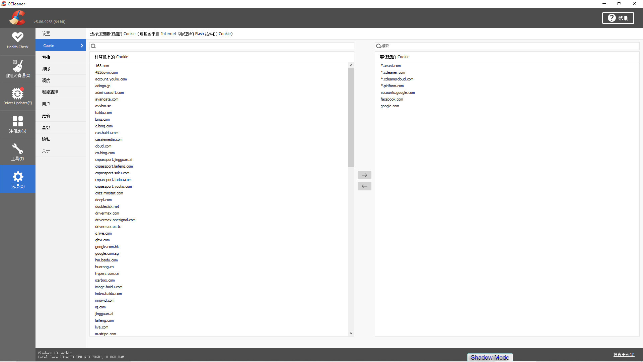Open the Tools (工具) section
Image resolution: width=643 pixels, height=362 pixels.
17,152
